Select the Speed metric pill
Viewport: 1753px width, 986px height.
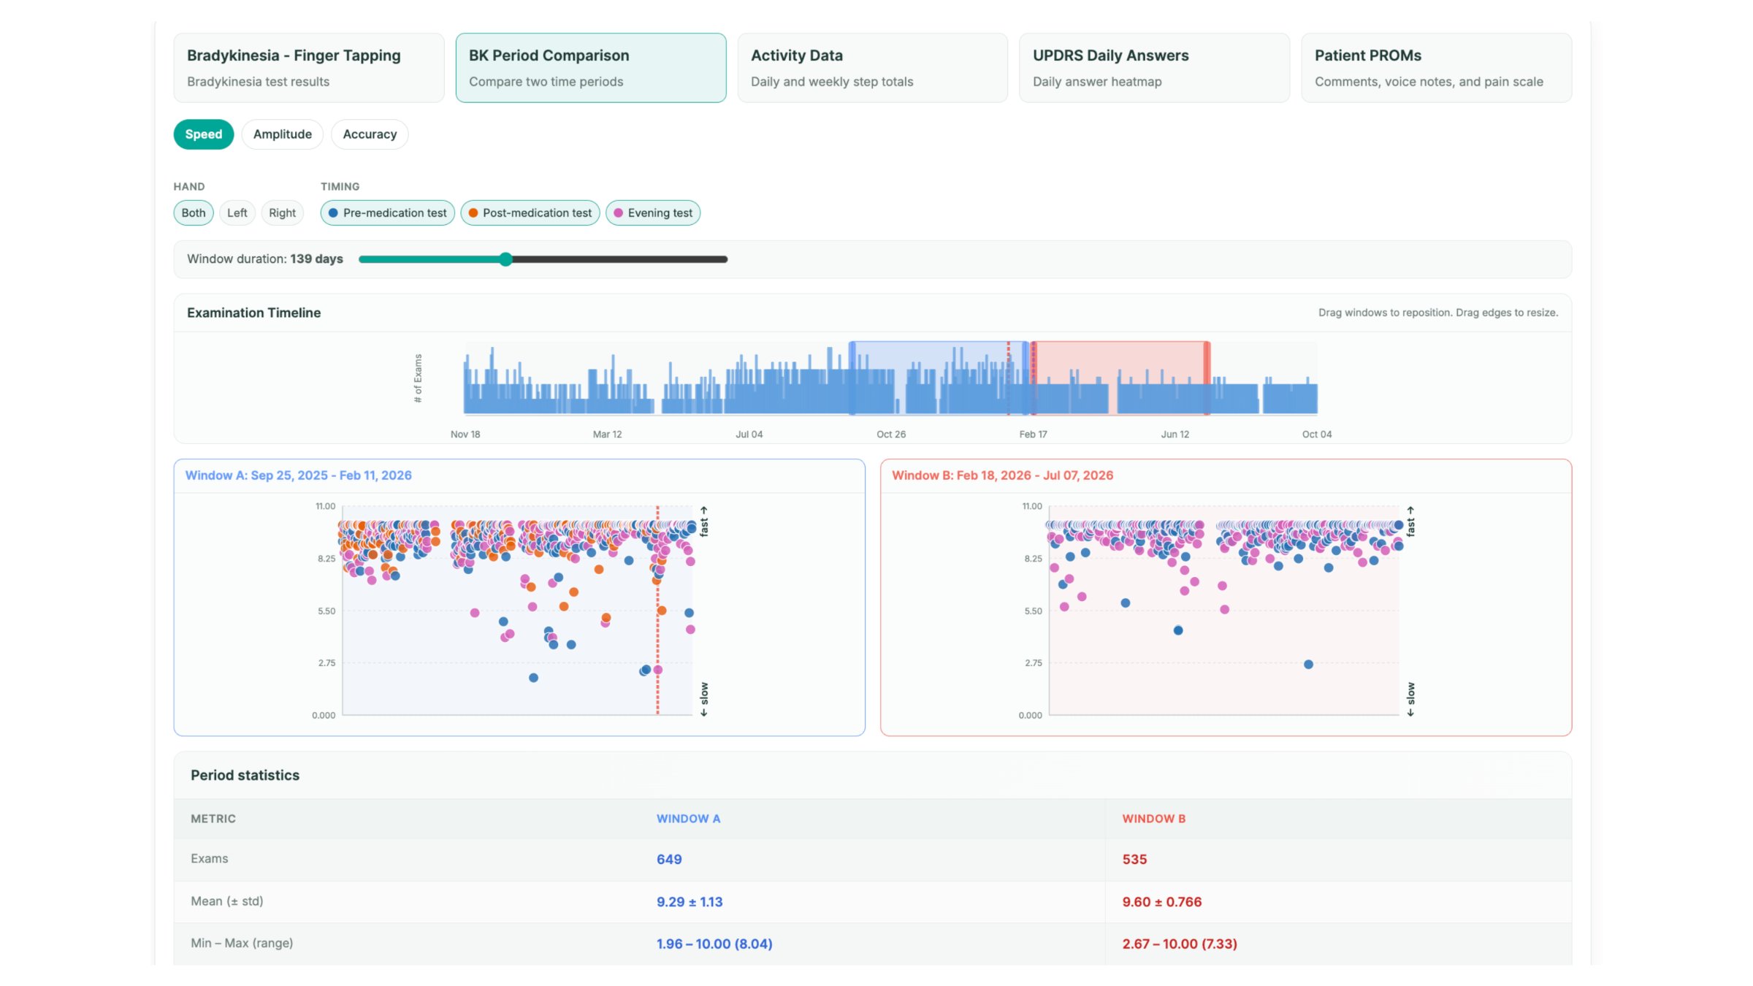tap(203, 134)
